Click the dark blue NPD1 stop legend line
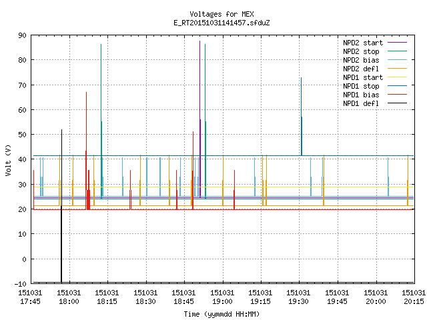The height and width of the screenshot is (320, 427). [397, 86]
